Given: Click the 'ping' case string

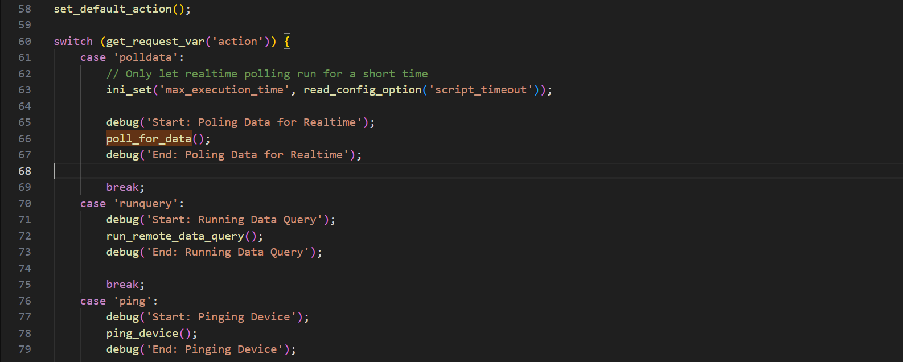Looking at the screenshot, I should pos(133,301).
